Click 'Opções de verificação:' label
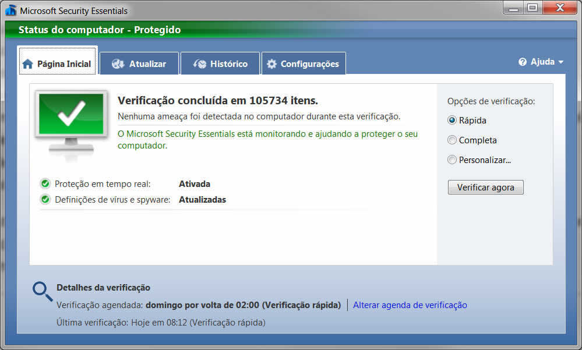 (491, 101)
